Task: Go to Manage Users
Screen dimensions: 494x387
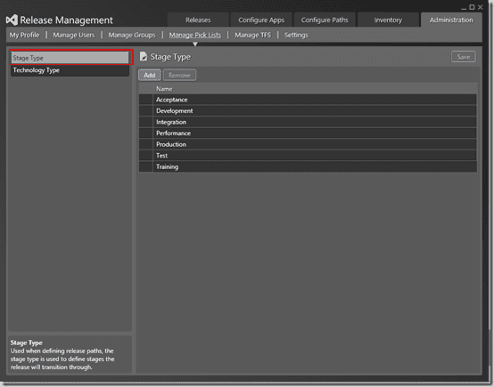Action: [74, 35]
